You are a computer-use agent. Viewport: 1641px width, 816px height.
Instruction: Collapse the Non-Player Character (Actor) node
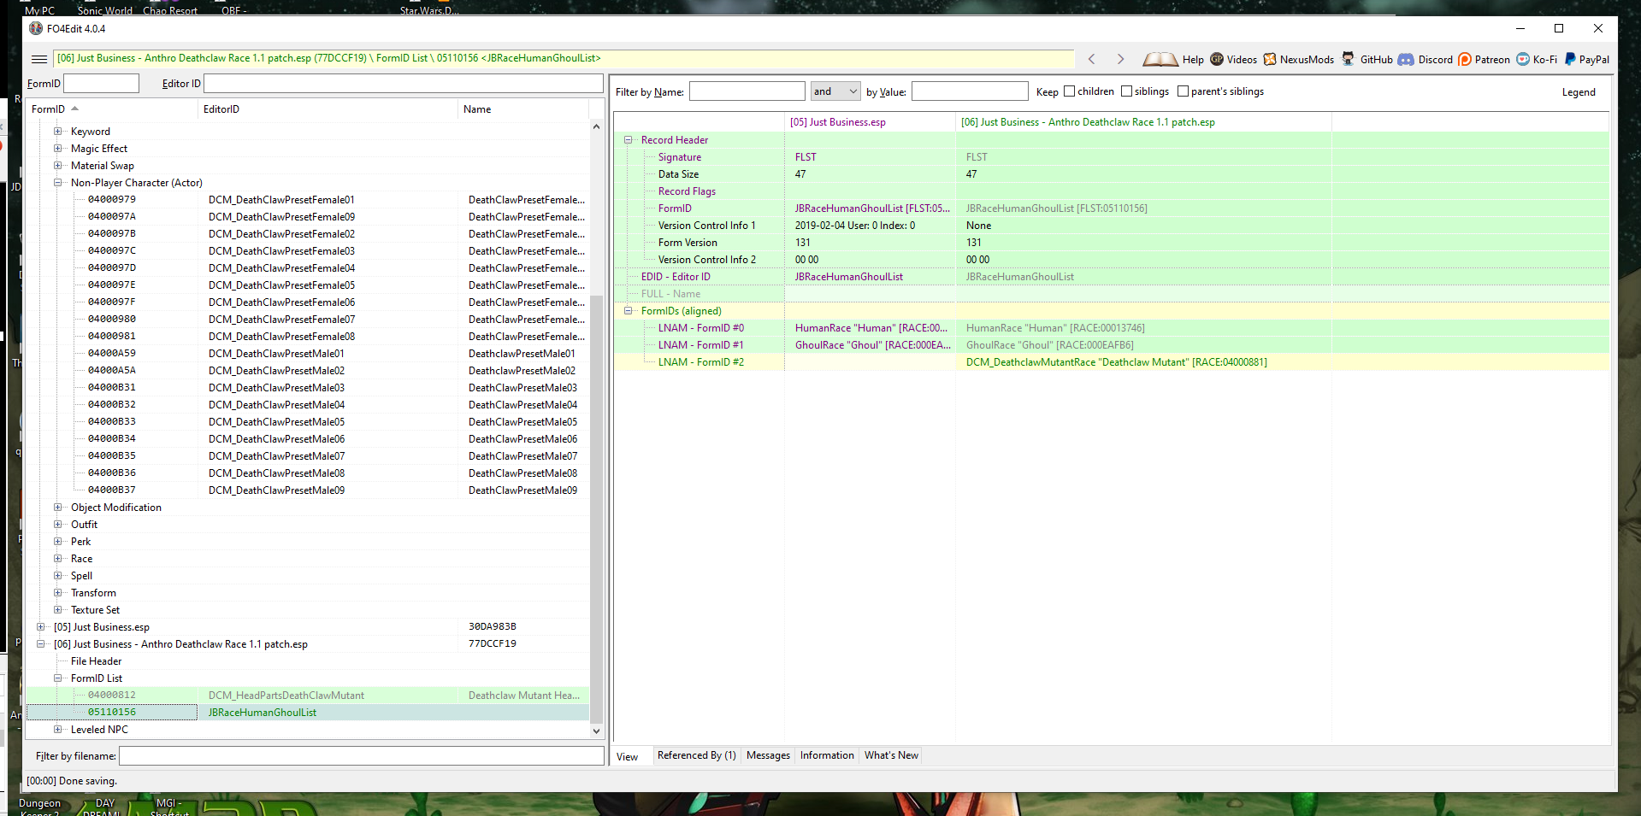tap(58, 183)
